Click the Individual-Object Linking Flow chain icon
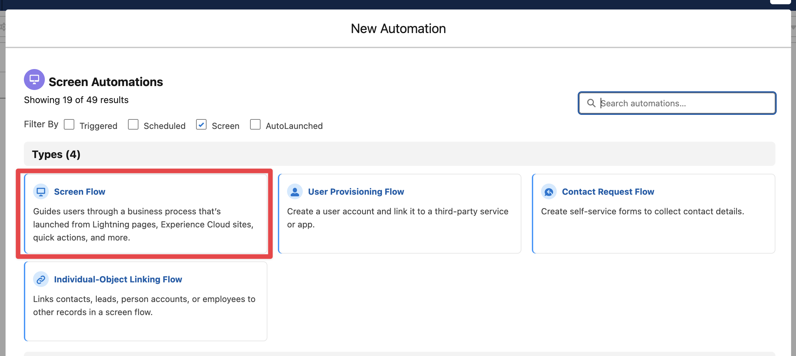Screen dimensions: 796x356 coord(41,279)
